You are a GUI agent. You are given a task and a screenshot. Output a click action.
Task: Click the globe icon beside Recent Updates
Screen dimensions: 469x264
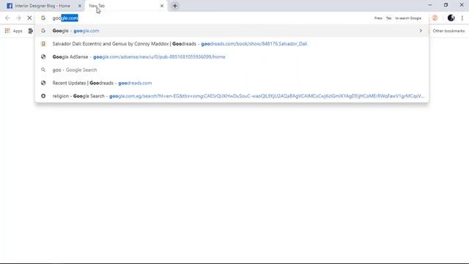pos(43,83)
